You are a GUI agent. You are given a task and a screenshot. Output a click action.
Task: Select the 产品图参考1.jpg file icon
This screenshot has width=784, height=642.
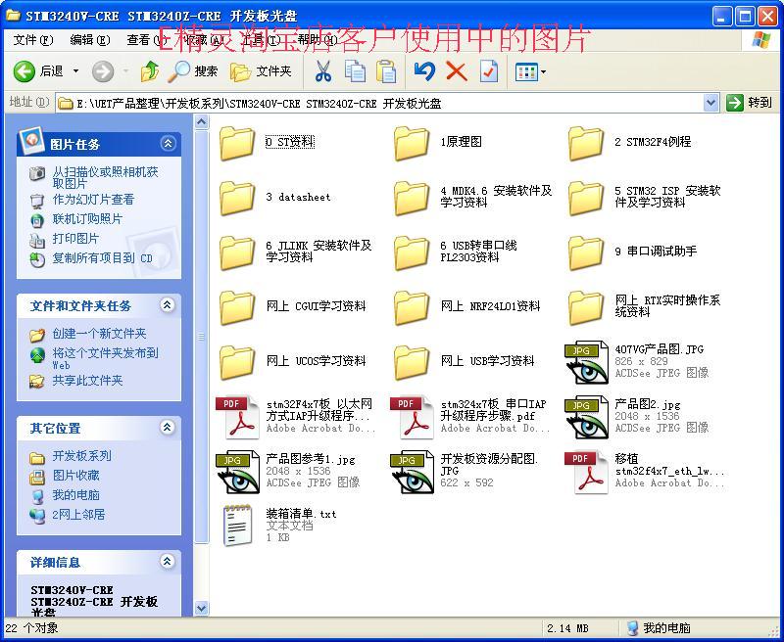tap(237, 473)
